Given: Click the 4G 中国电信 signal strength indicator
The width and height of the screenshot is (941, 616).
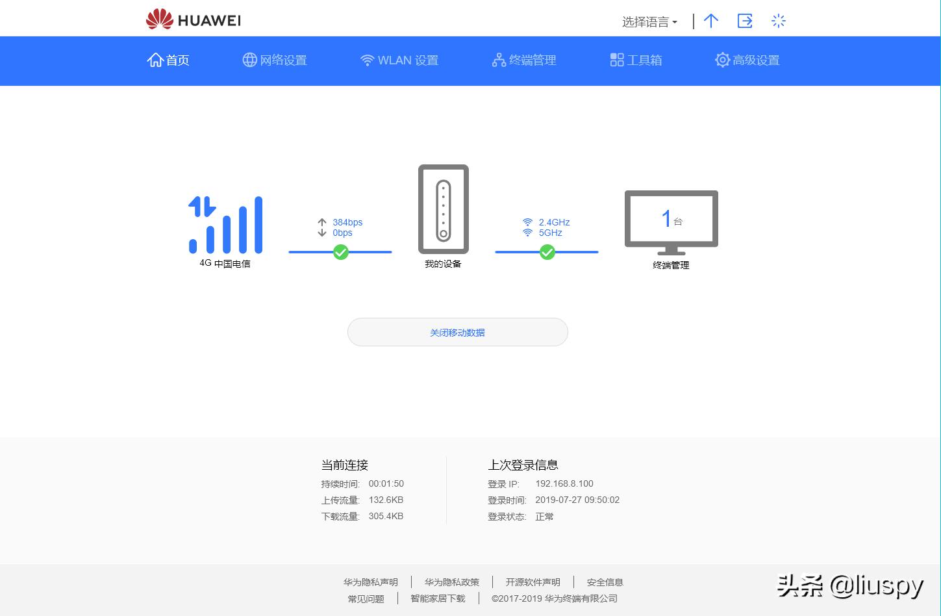Looking at the screenshot, I should [225, 225].
